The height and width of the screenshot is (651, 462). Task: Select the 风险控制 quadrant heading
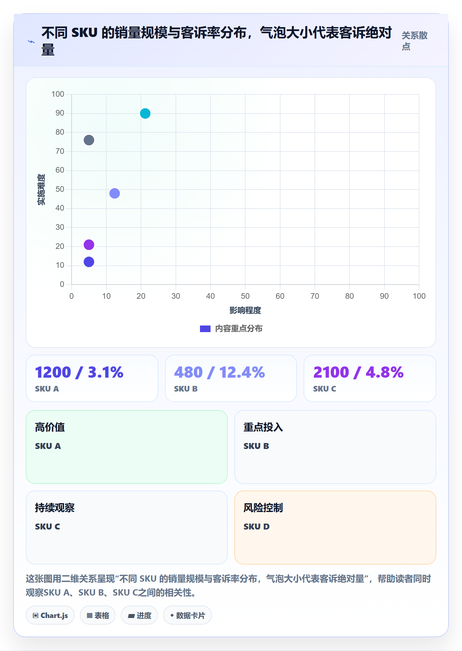pyautogui.click(x=263, y=508)
